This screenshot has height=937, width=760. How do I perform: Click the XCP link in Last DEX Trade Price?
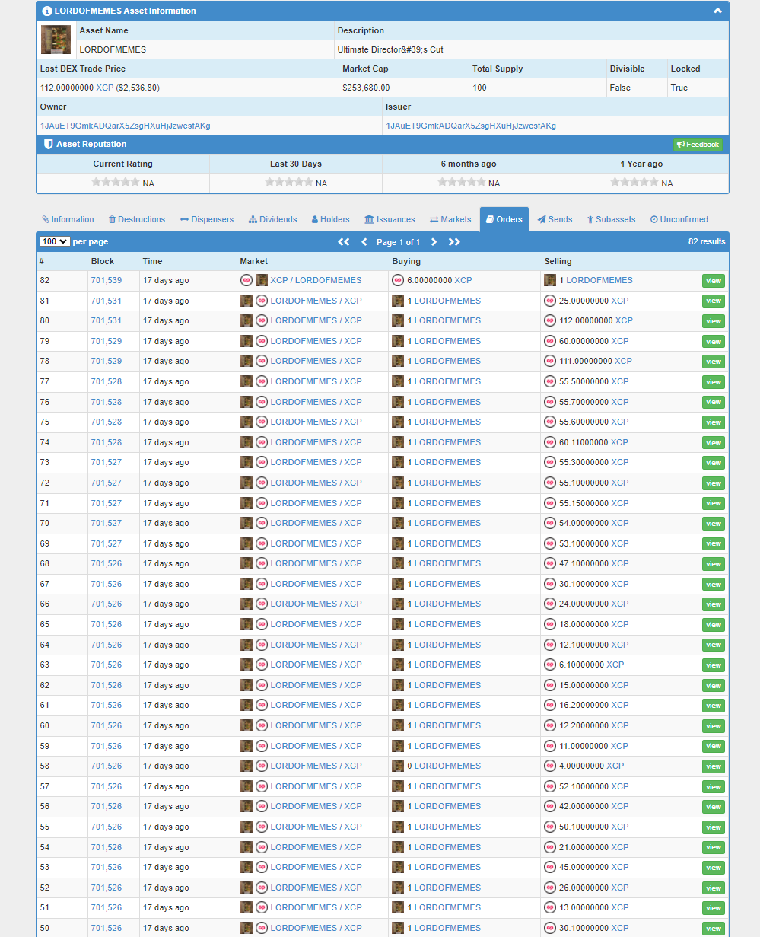(x=105, y=88)
